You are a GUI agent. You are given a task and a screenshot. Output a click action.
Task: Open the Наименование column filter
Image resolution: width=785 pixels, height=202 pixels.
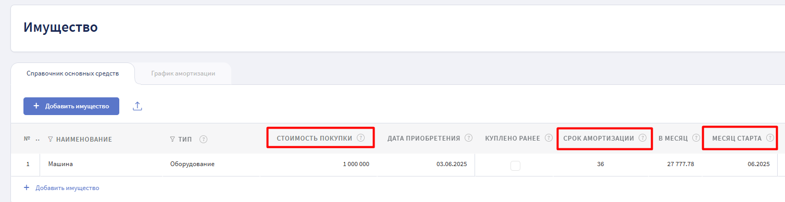[x=51, y=140]
